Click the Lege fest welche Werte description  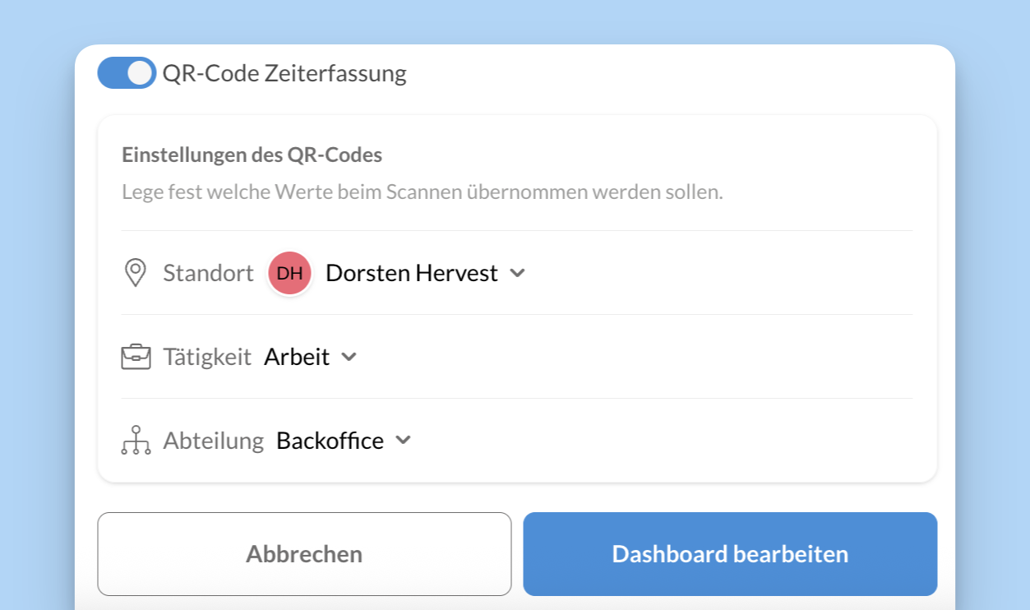click(x=422, y=192)
